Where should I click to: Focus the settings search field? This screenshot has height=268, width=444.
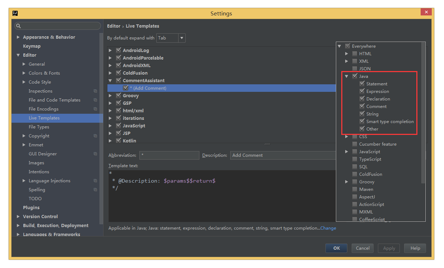coord(57,26)
